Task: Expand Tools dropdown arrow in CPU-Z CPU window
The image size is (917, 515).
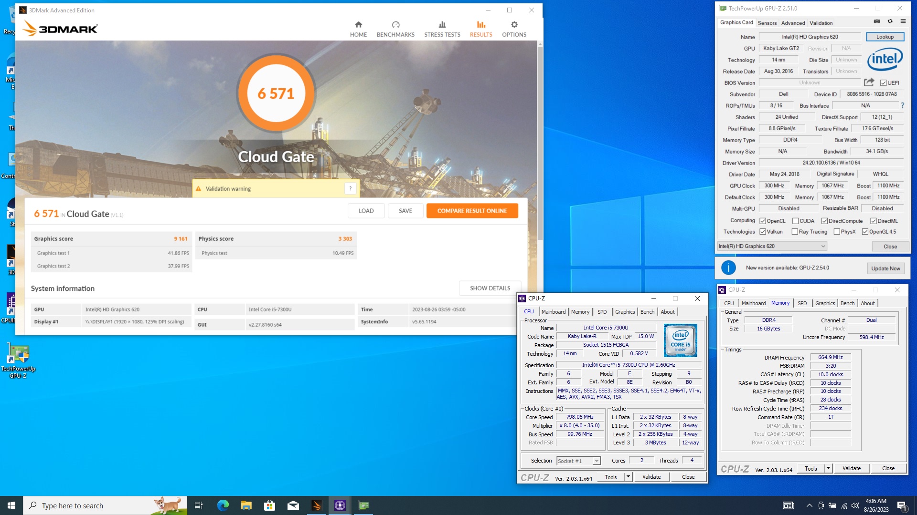Action: point(629,477)
